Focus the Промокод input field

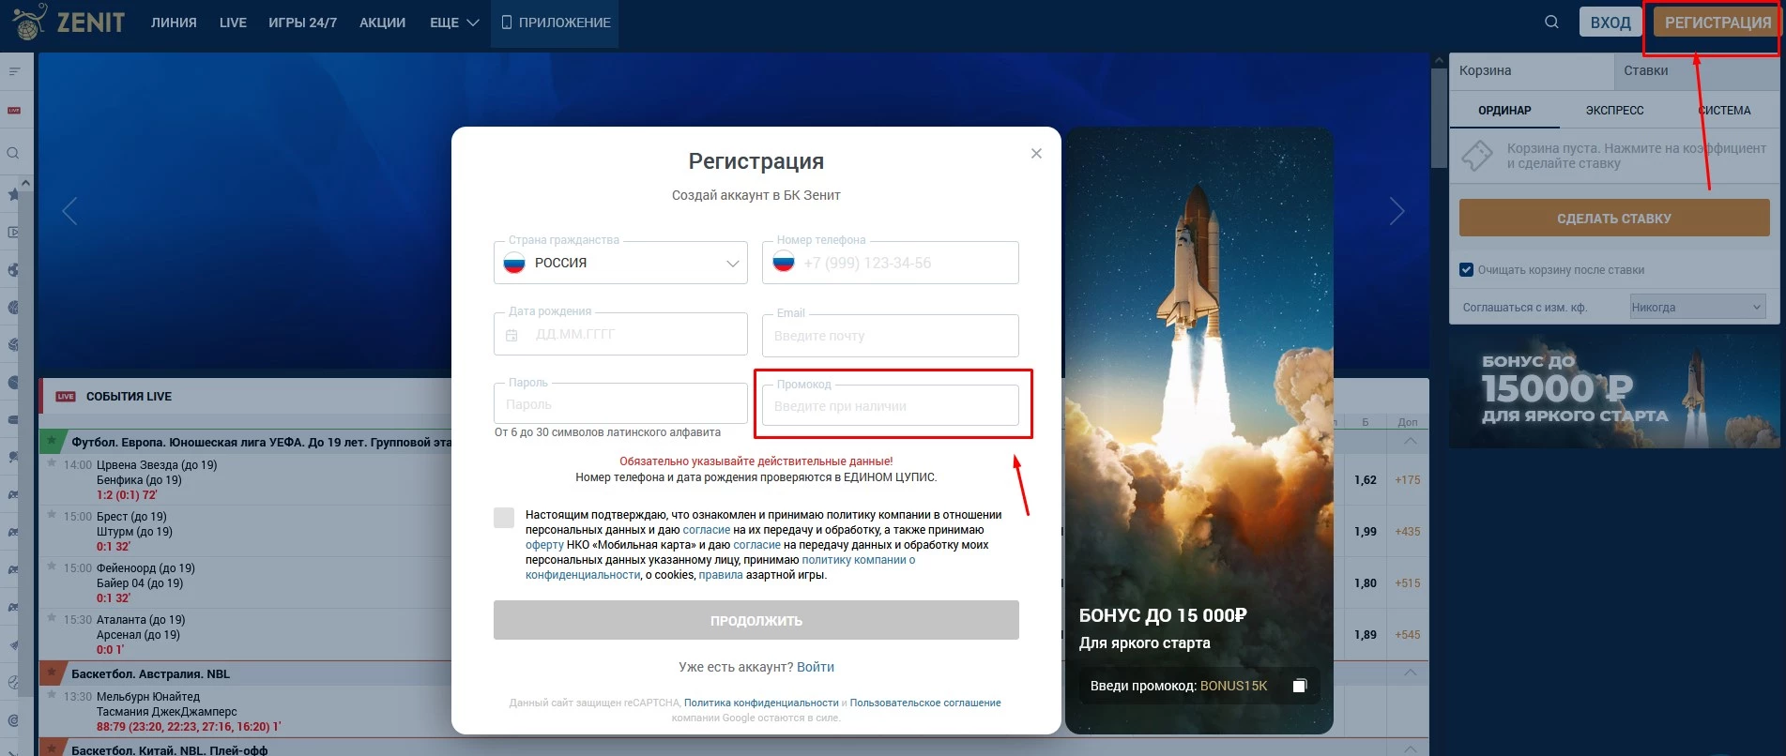click(x=891, y=405)
